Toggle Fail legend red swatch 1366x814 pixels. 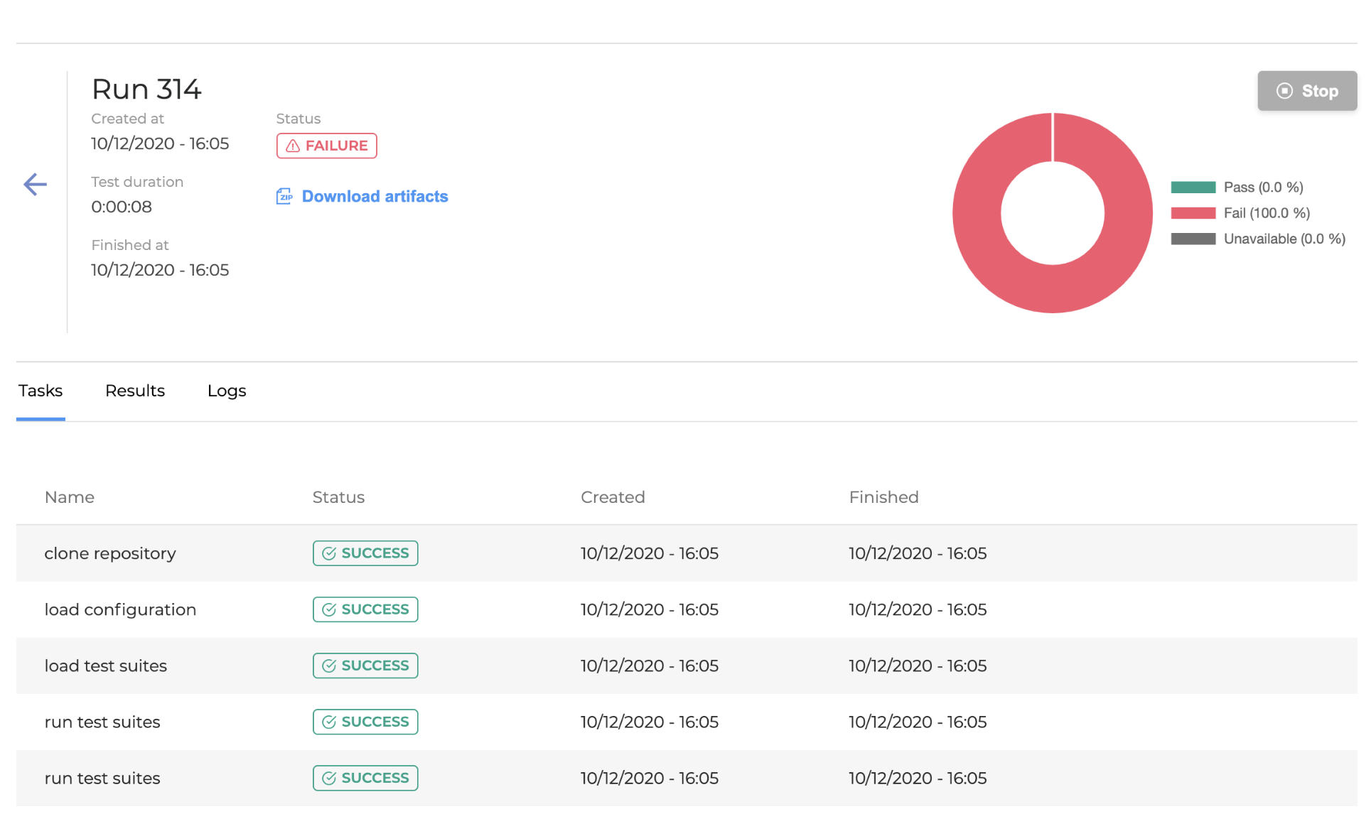click(1193, 213)
